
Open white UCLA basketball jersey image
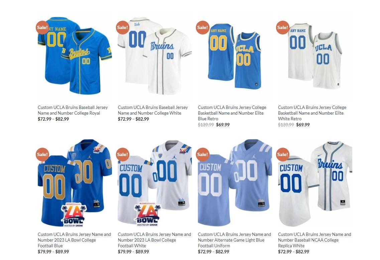click(315, 56)
